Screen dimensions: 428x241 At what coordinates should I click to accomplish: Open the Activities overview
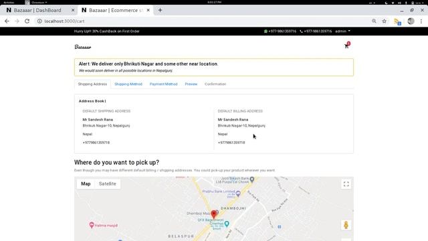tap(9, 3)
